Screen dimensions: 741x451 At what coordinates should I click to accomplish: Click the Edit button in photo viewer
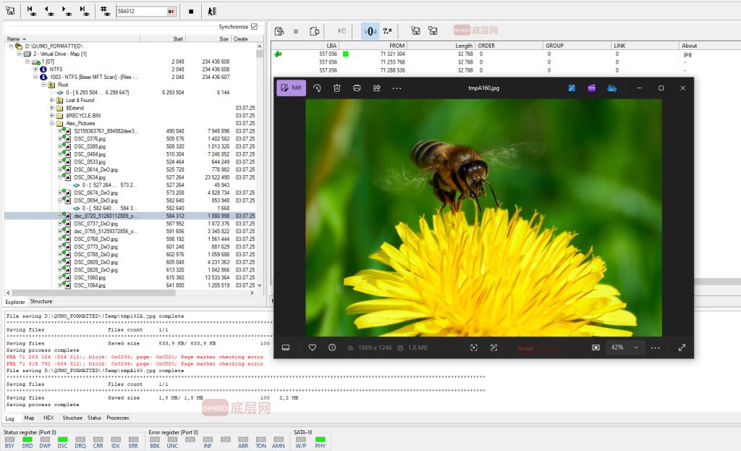coord(291,88)
